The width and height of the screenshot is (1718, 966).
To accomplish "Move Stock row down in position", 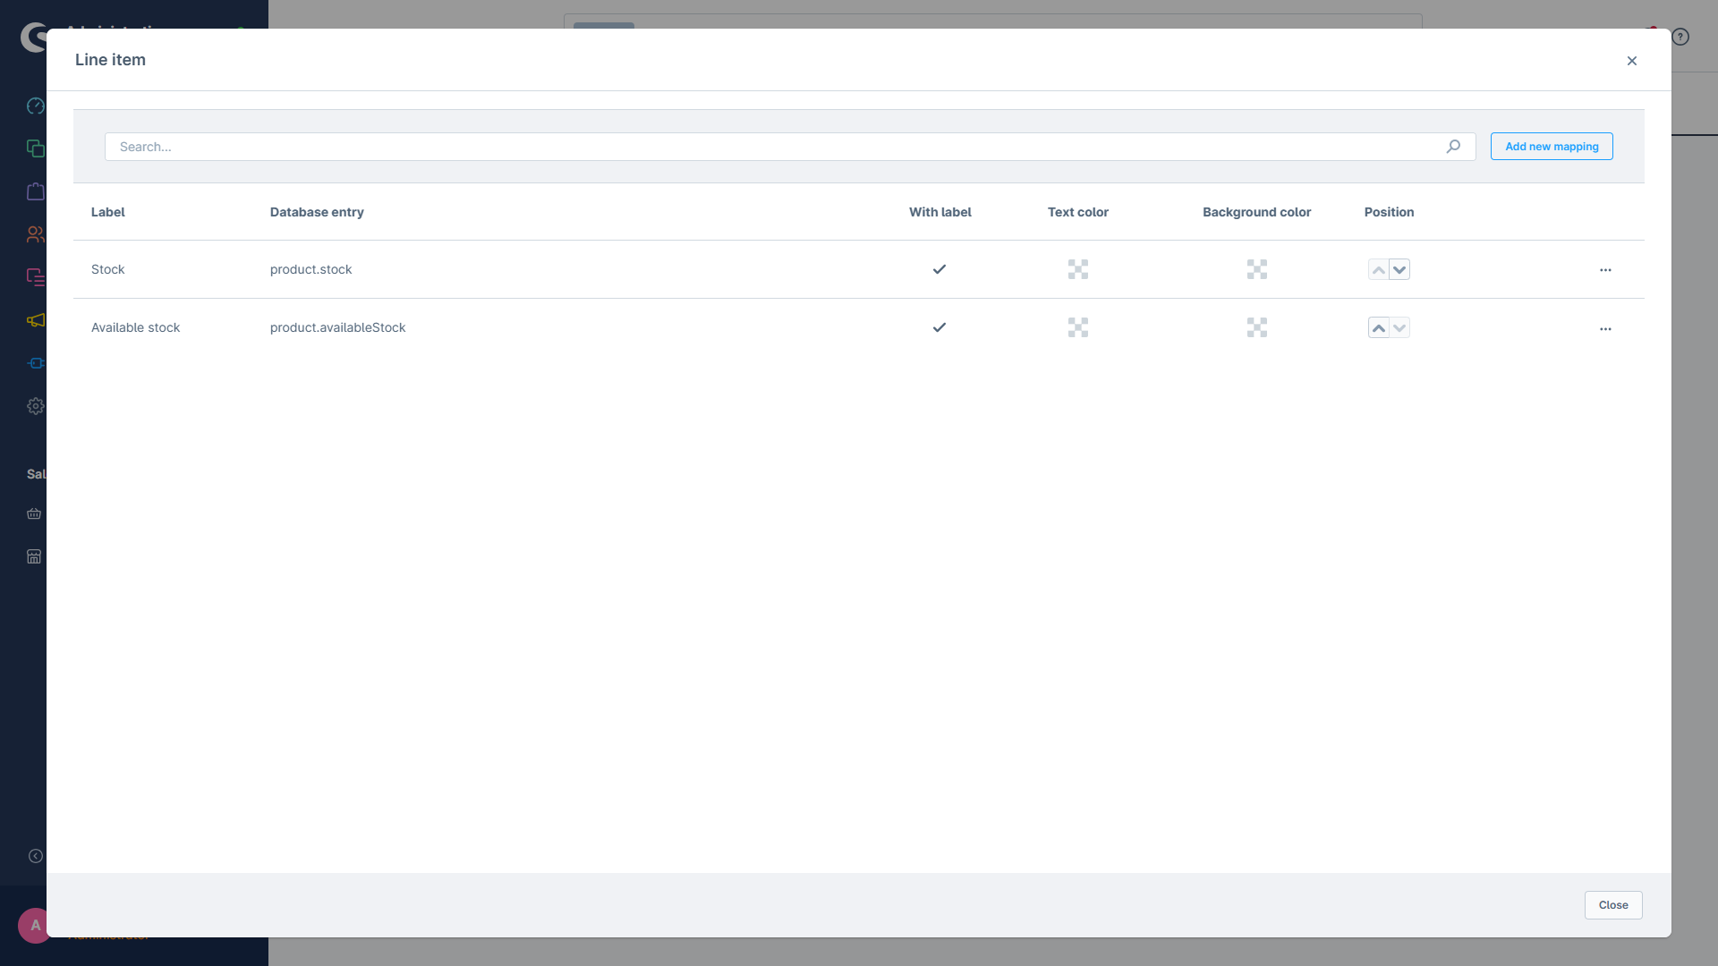I will click(1399, 270).
